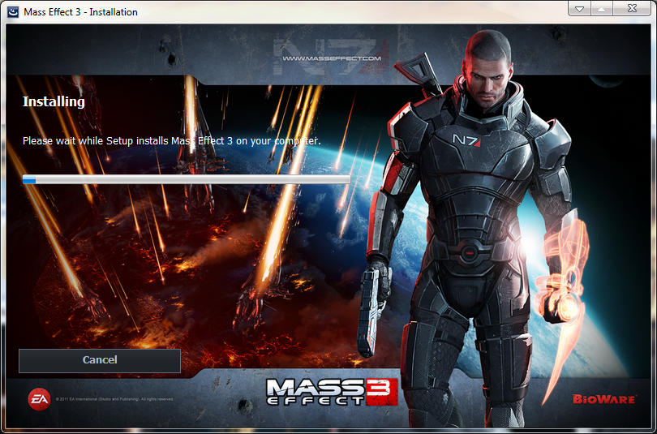This screenshot has height=434, width=657.
Task: Minimize the installation window
Action: click(579, 9)
